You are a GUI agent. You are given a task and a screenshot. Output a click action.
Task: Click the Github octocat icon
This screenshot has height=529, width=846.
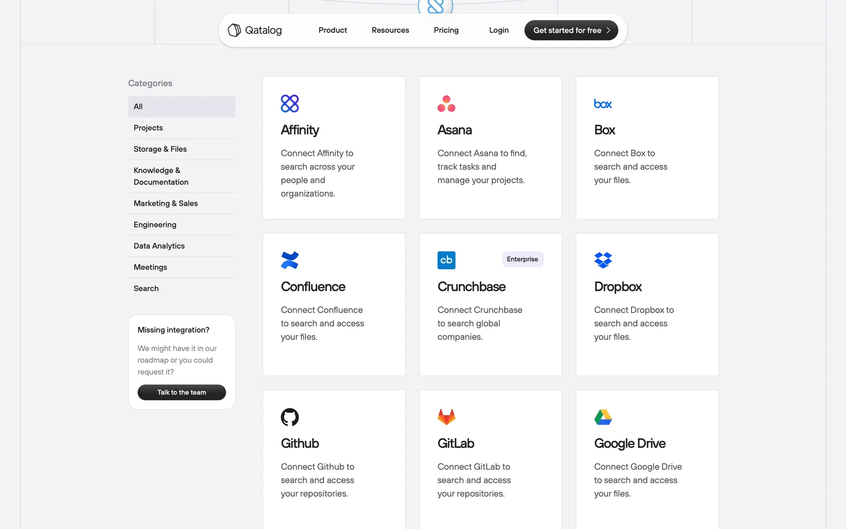click(x=289, y=417)
